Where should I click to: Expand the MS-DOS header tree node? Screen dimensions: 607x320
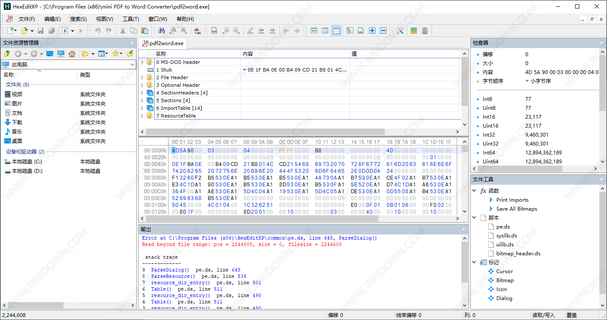pyautogui.click(x=142, y=62)
